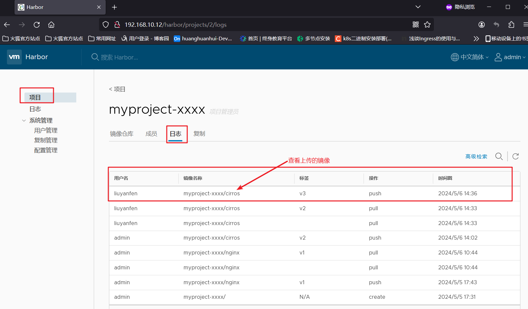Open the browser home page icon

point(51,25)
